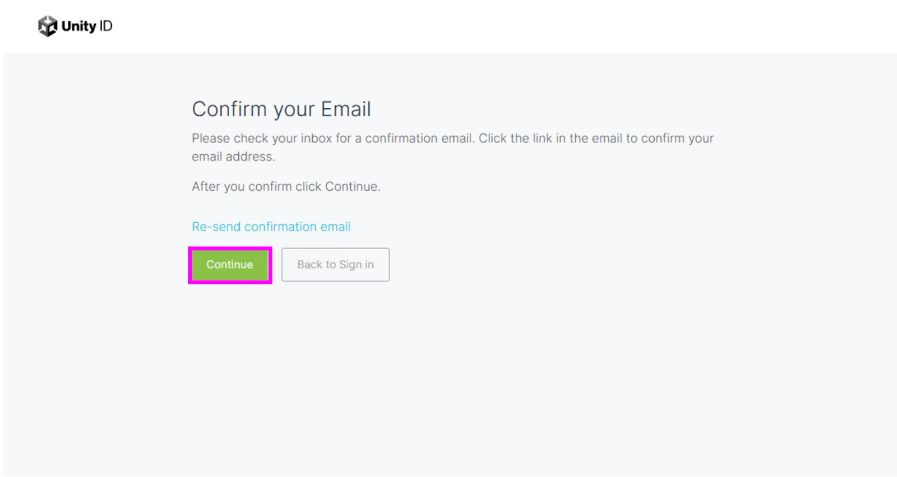Proceed with the highlighted Continue button
Viewport: 897px width, 477px height.
pos(230,265)
